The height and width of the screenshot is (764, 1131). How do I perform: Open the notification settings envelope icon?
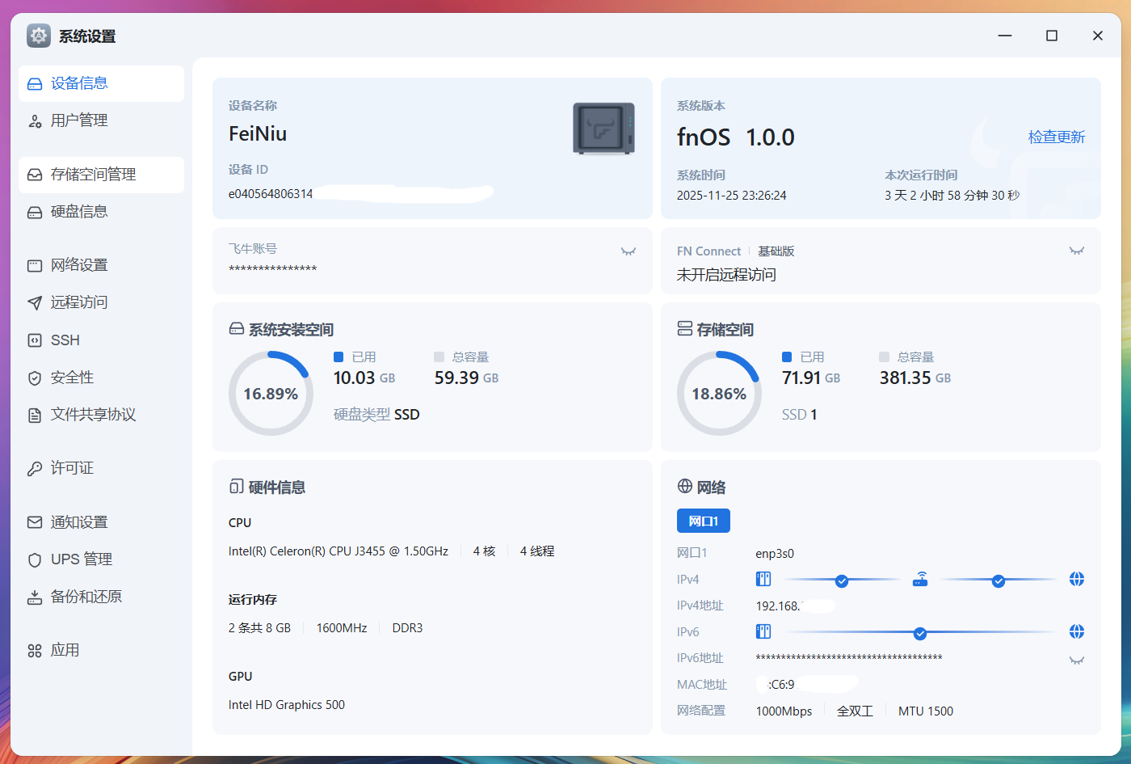coord(35,522)
